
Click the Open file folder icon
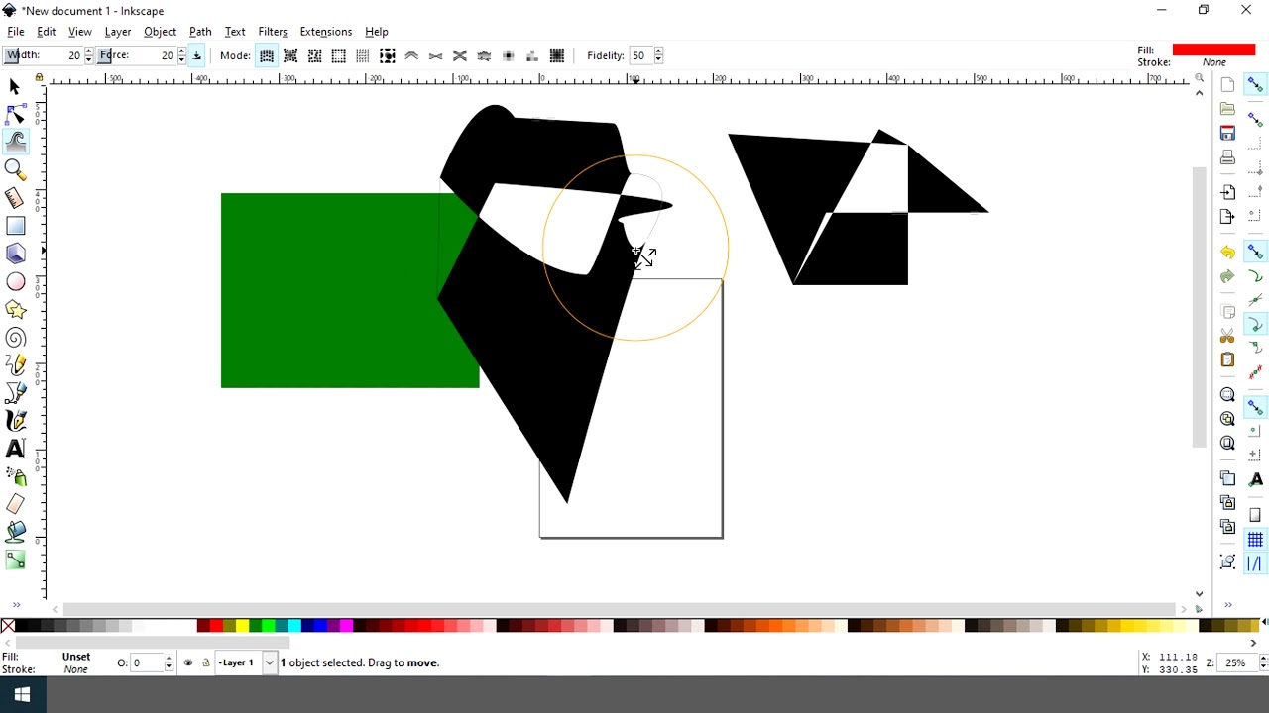pos(1227,109)
